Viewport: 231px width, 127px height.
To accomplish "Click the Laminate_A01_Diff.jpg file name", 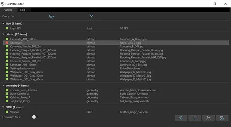I will tap(133, 65).
